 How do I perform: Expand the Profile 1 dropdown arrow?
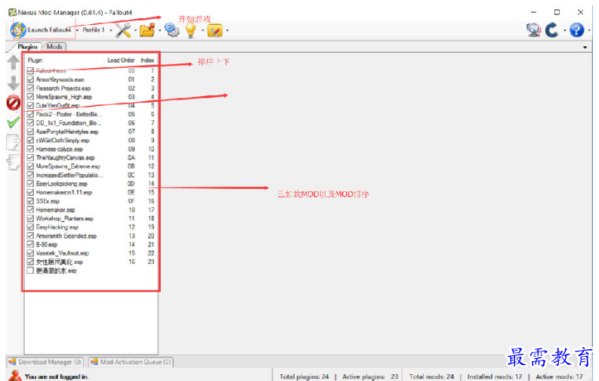click(x=111, y=30)
